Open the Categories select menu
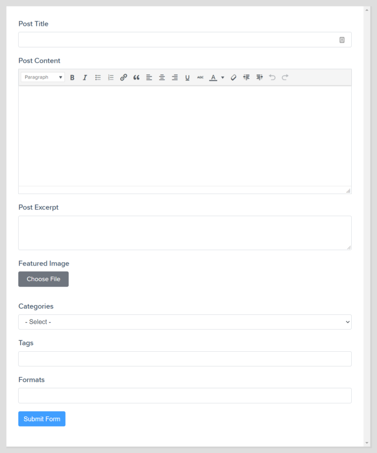 185,322
